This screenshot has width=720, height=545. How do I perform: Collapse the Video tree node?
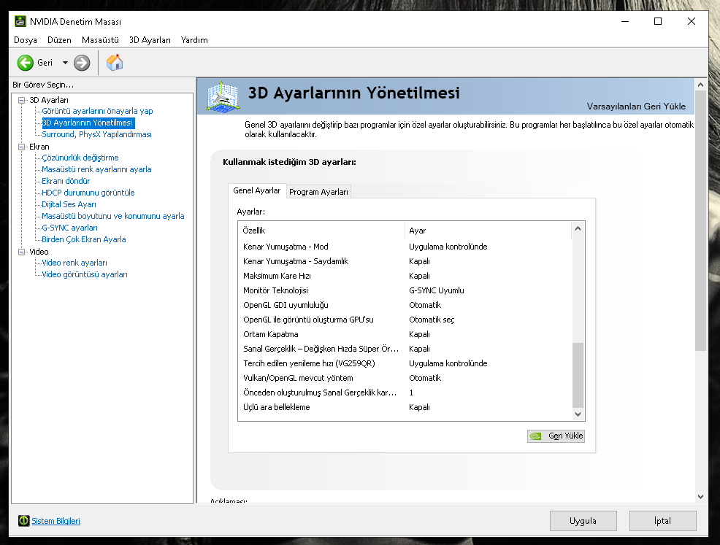(22, 252)
